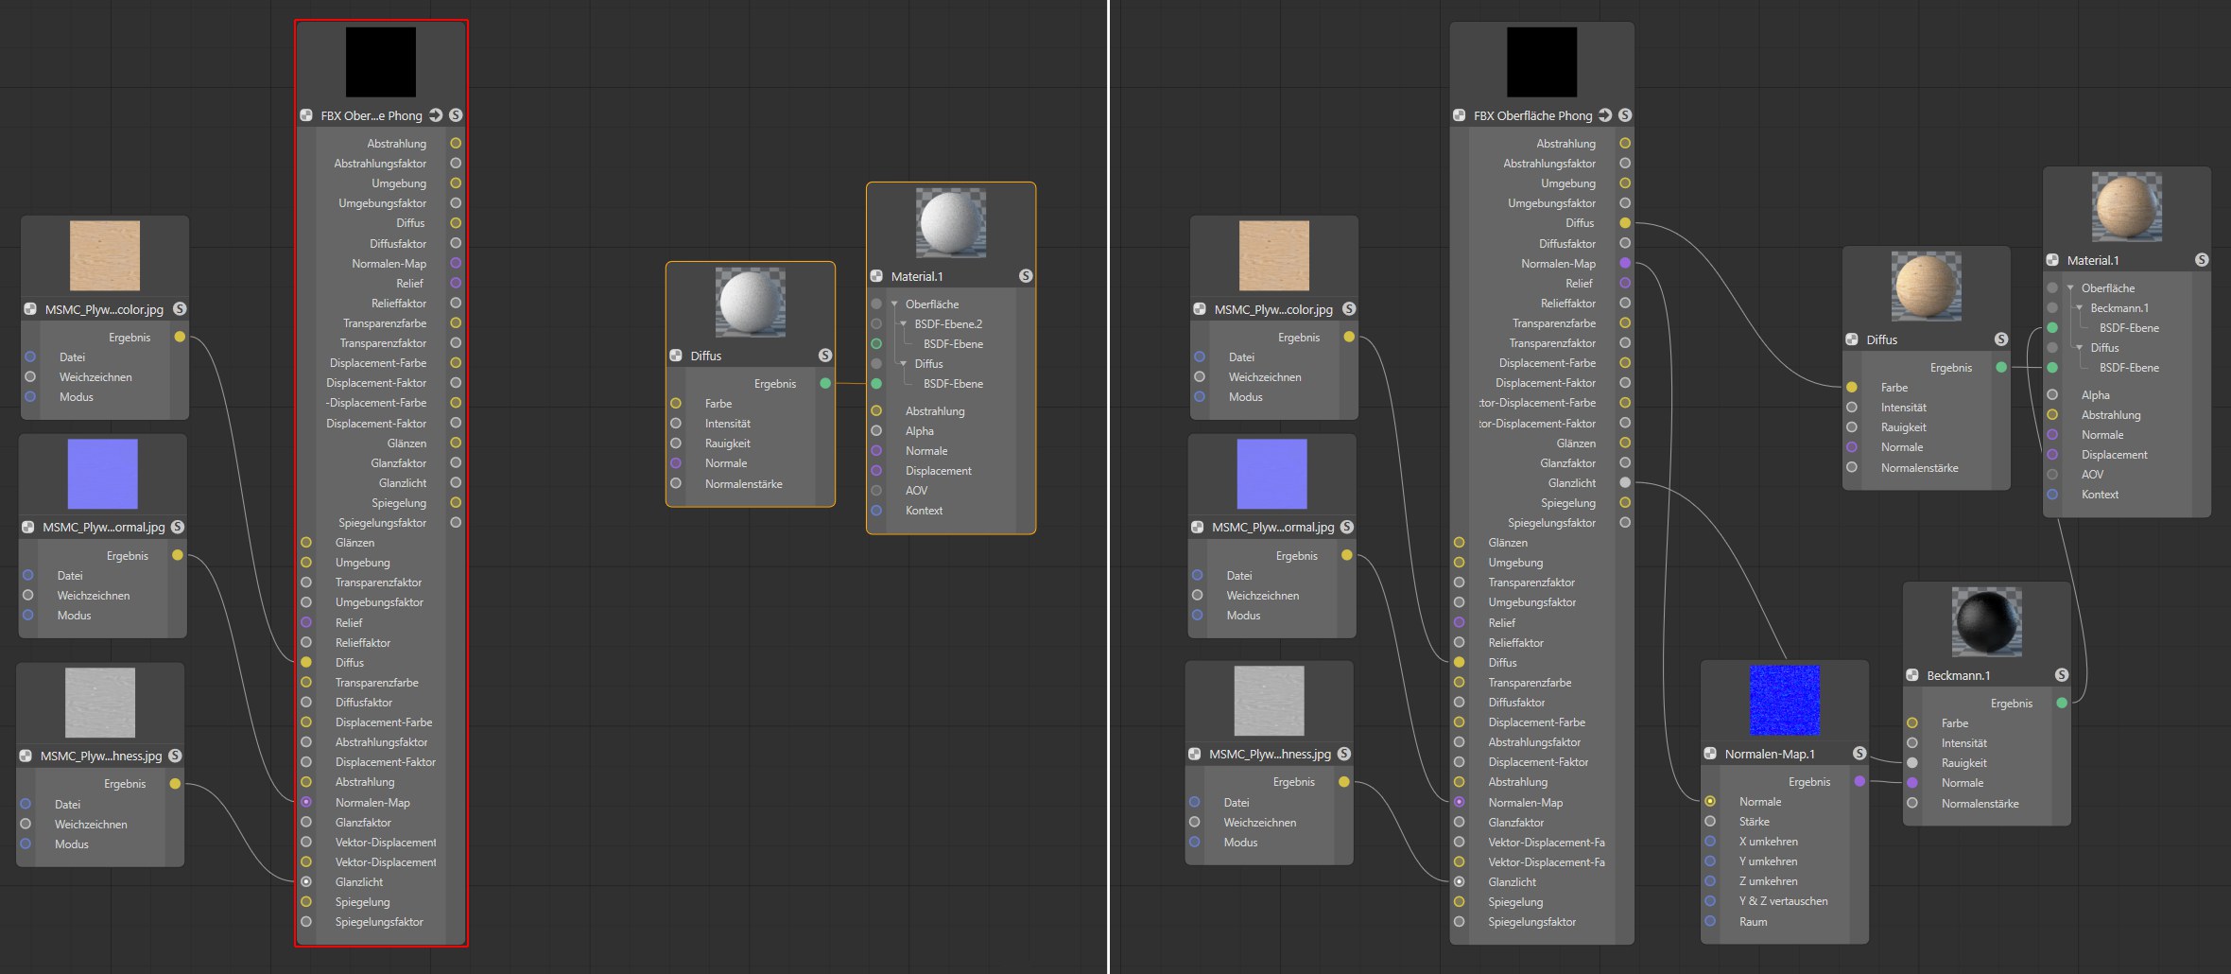
Task: Collapse the Beckmann.1 entry in Material.1 tree
Action: (2080, 308)
